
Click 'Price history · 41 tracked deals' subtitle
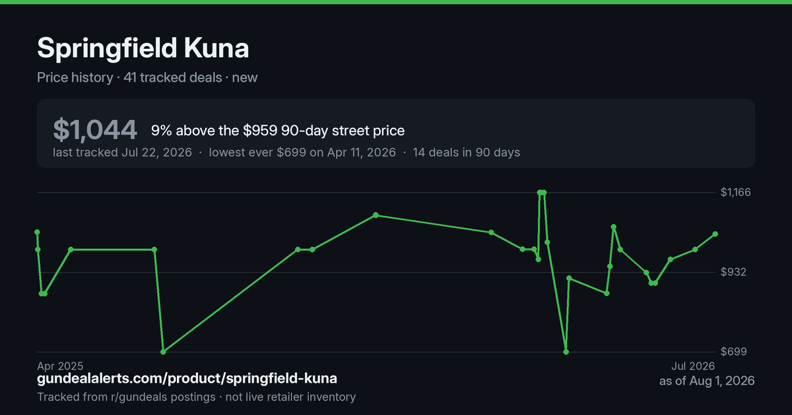129,77
